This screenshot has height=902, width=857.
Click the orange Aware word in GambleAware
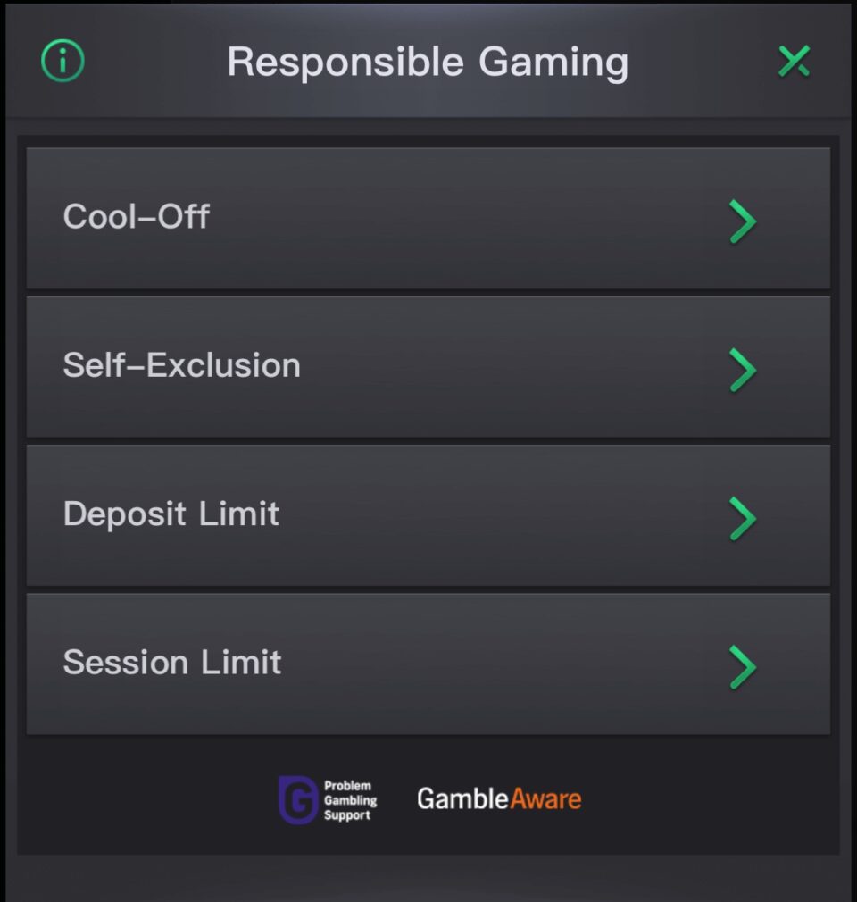545,799
